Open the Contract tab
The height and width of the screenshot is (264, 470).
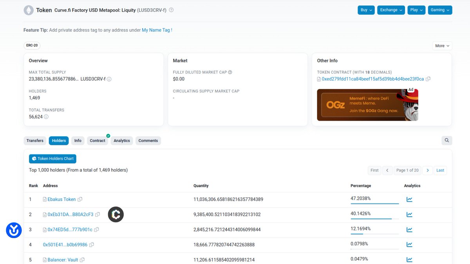[98, 141]
